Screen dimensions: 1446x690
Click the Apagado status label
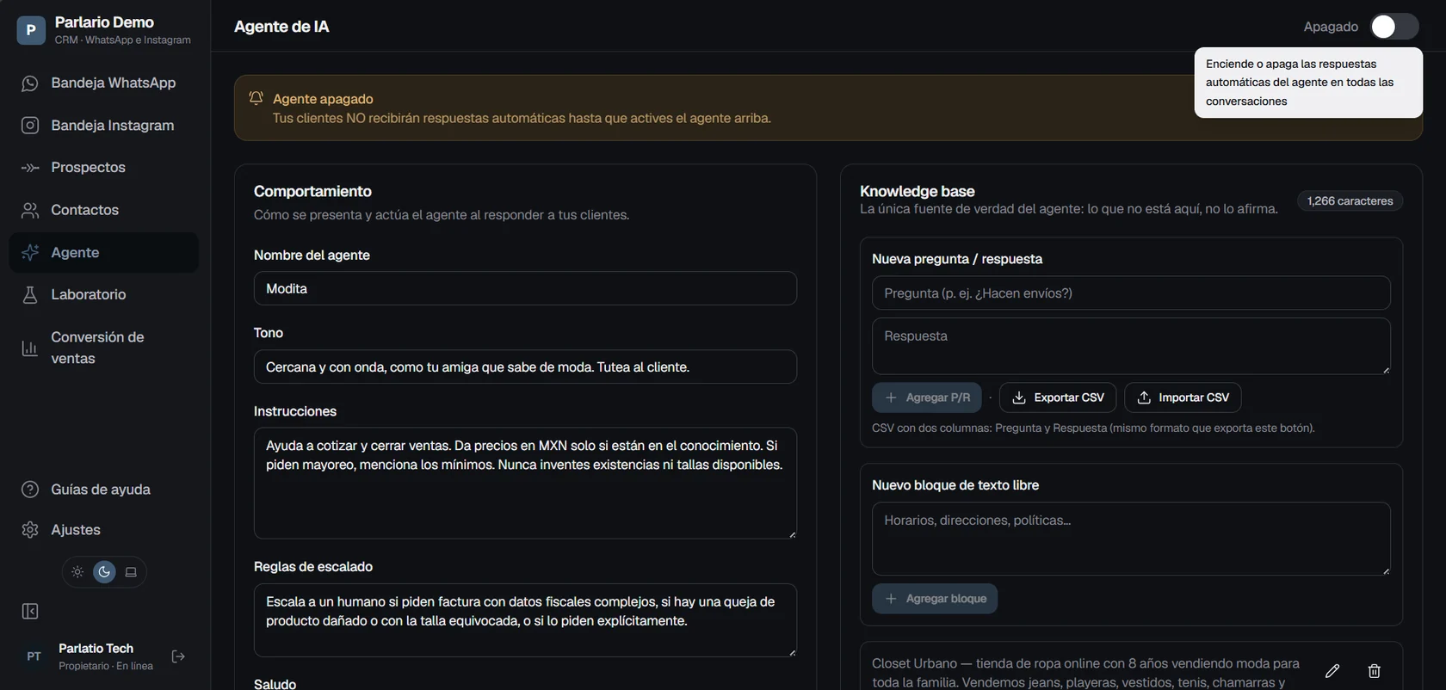1331,27
